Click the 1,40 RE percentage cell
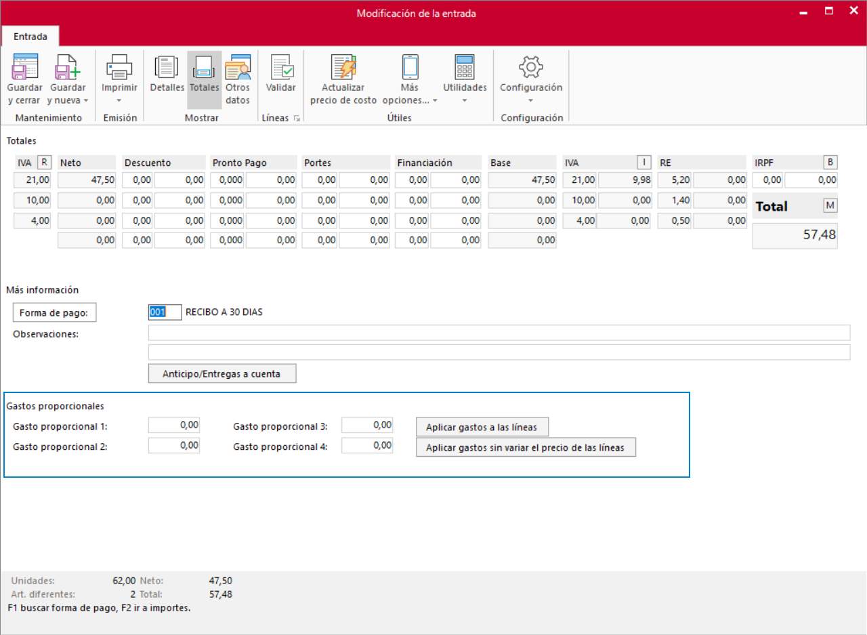Screen dimensions: 867x635 pos(674,201)
